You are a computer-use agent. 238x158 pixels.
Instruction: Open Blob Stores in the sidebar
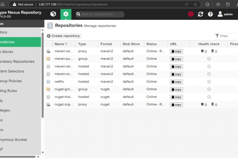coord(20,52)
